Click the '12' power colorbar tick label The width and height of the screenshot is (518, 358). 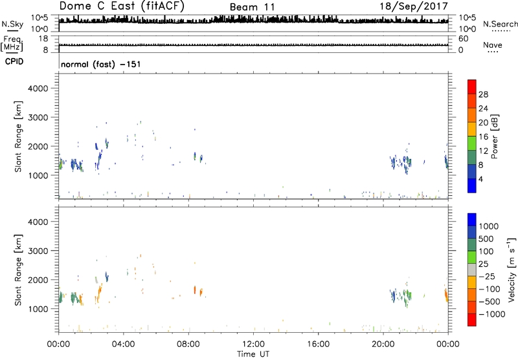click(483, 151)
